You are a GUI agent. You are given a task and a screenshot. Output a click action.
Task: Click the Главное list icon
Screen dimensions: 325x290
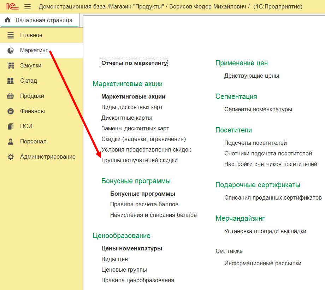tap(11, 35)
